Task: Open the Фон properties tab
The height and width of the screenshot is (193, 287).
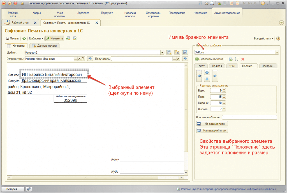Action: point(232,66)
